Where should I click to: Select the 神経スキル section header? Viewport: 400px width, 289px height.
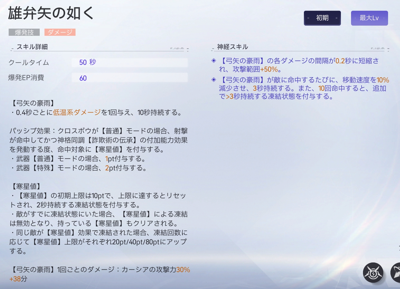point(233,47)
